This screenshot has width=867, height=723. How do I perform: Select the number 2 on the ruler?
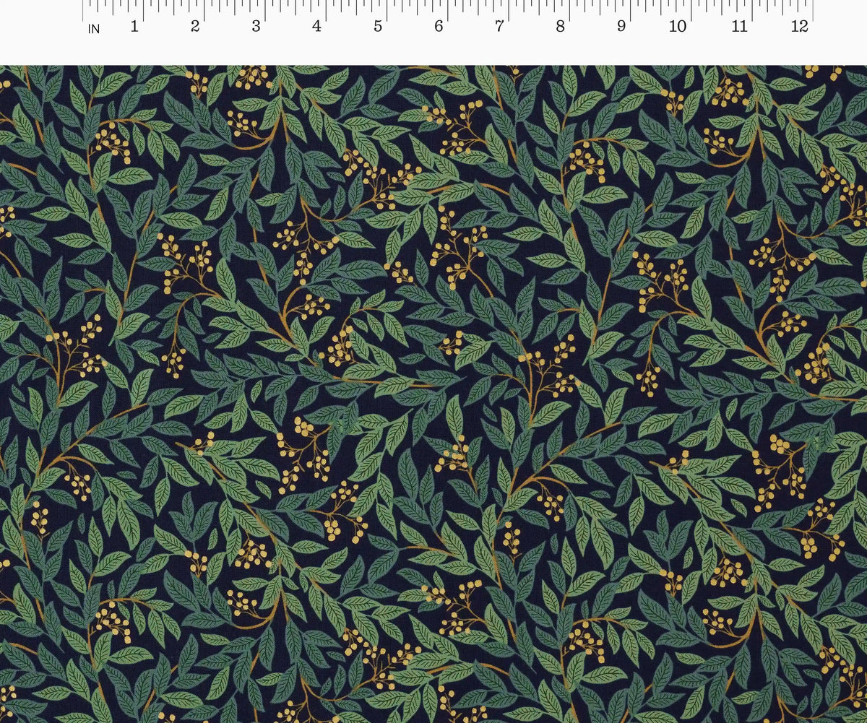tap(195, 27)
